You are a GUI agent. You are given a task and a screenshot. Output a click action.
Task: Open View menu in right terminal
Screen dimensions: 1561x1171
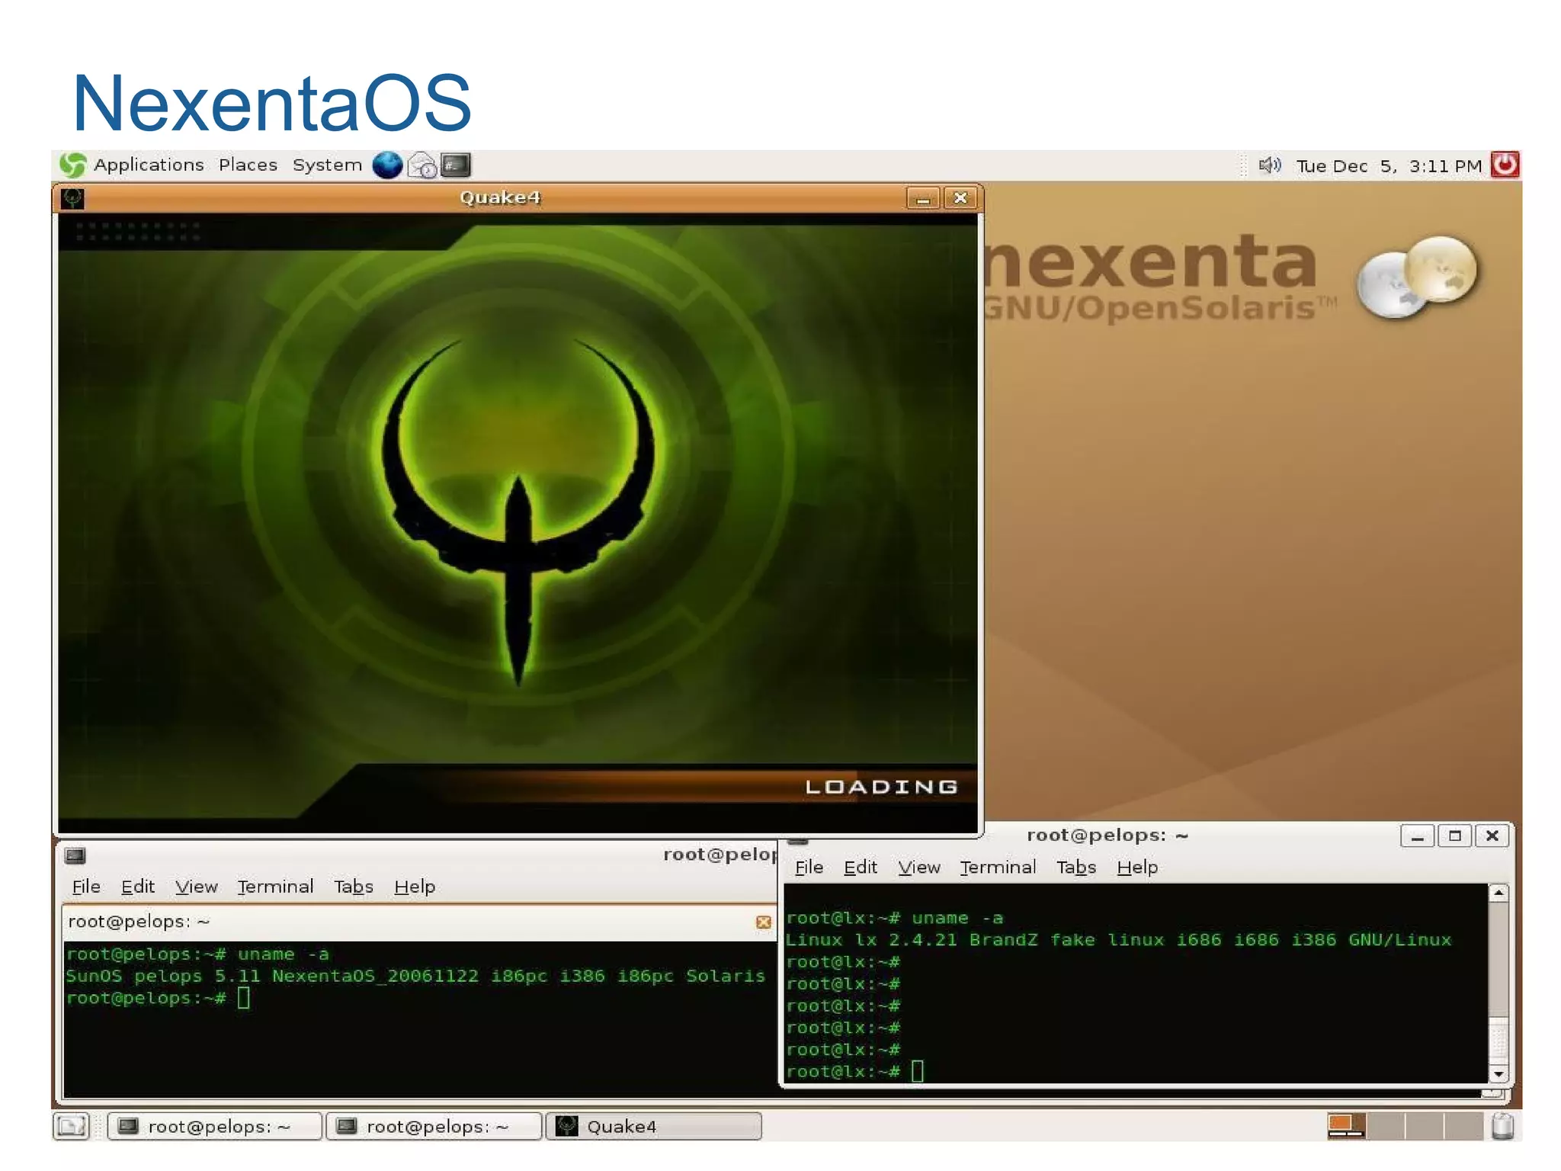pyautogui.click(x=919, y=867)
